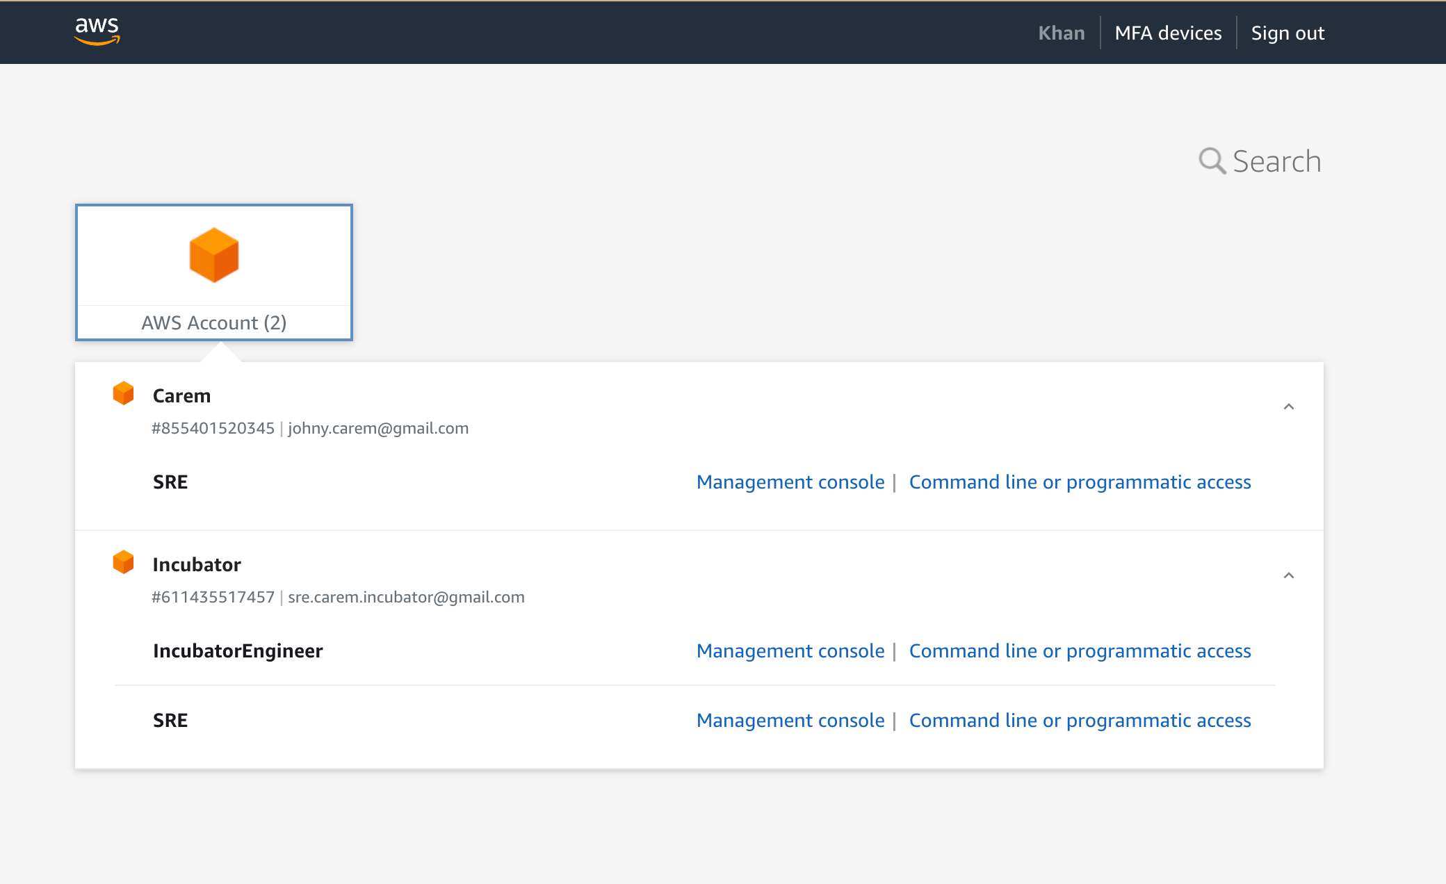Screen dimensions: 1446x884
Task: Open MFA devices settings
Action: pos(1168,32)
